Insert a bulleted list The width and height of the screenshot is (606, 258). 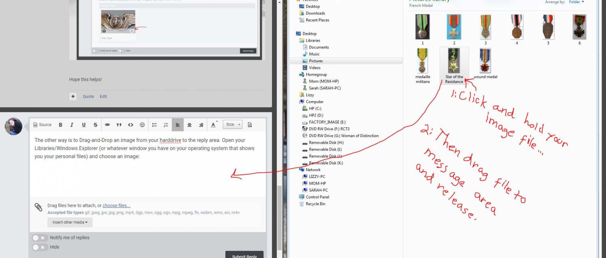pos(154,125)
